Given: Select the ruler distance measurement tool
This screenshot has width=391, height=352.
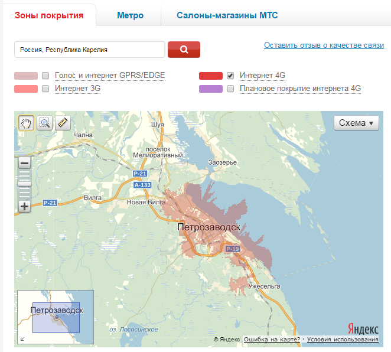Looking at the screenshot, I should coord(63,123).
